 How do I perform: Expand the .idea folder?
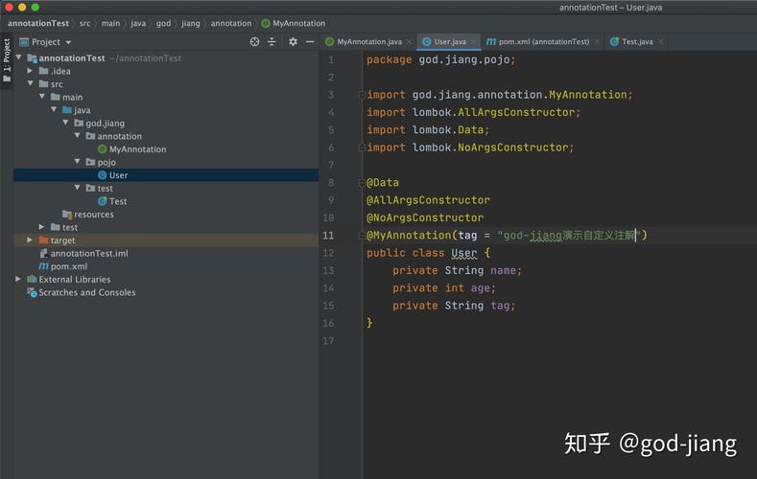tap(30, 70)
